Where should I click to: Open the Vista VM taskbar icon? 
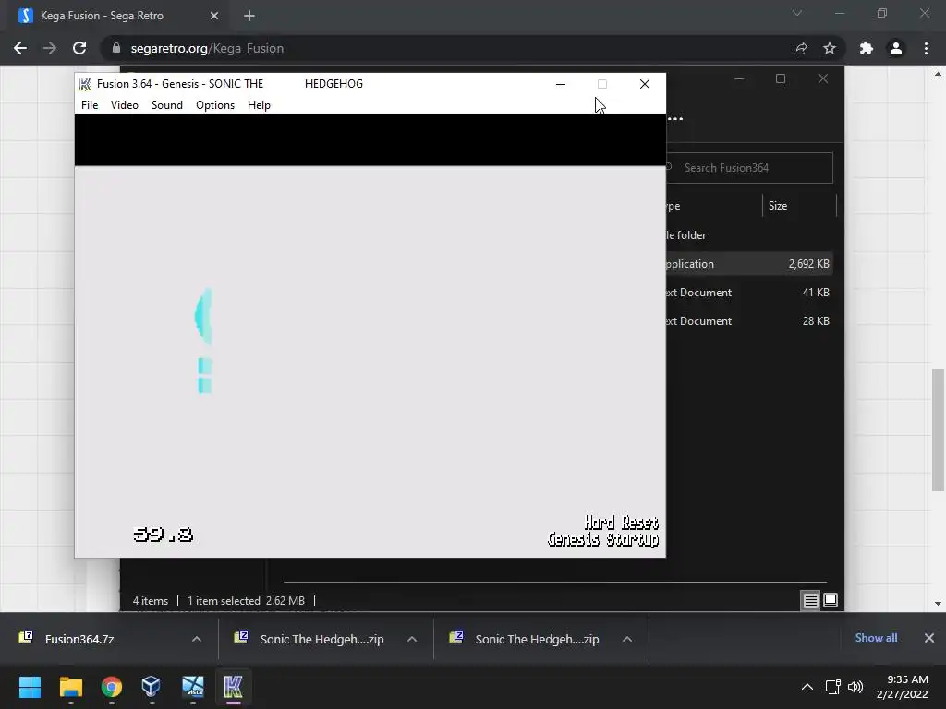pyautogui.click(x=193, y=687)
